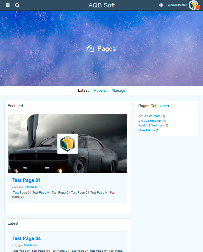This screenshot has height=252, width=203.
Task: Click the plus create-new icon
Action: click(161, 5)
